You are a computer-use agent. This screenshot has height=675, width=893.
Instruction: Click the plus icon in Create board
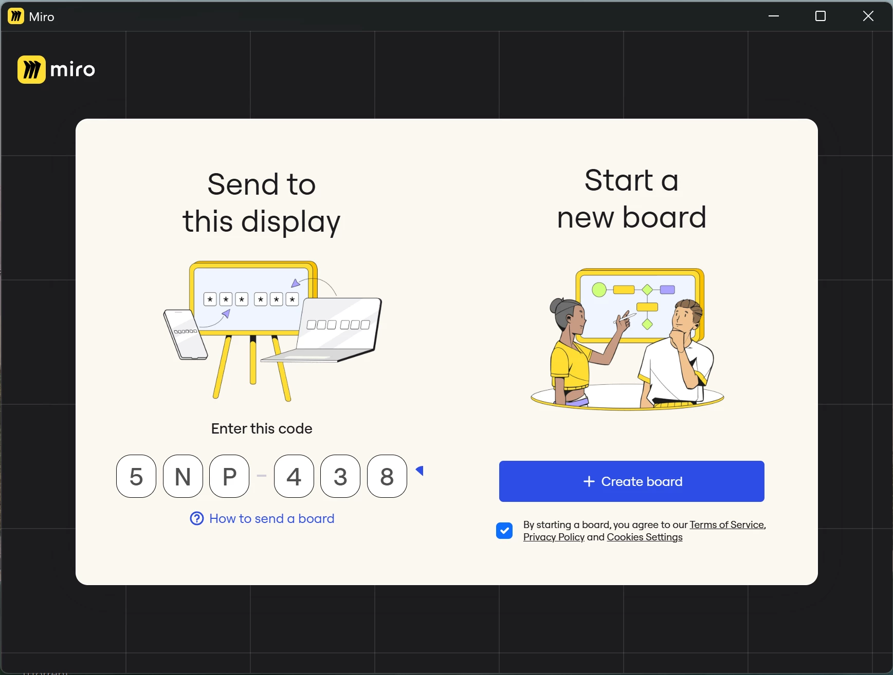click(589, 481)
